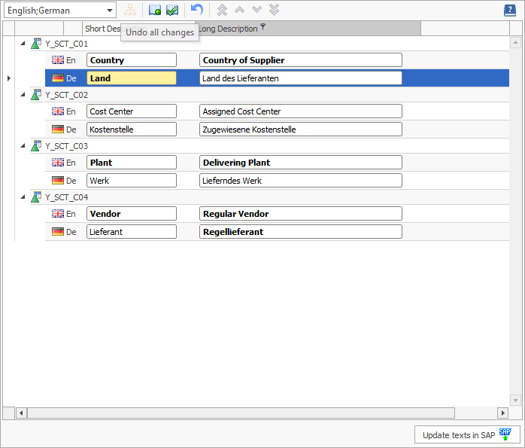Click the double down arrow toolbar icon
525x448 pixels.
tap(275, 10)
